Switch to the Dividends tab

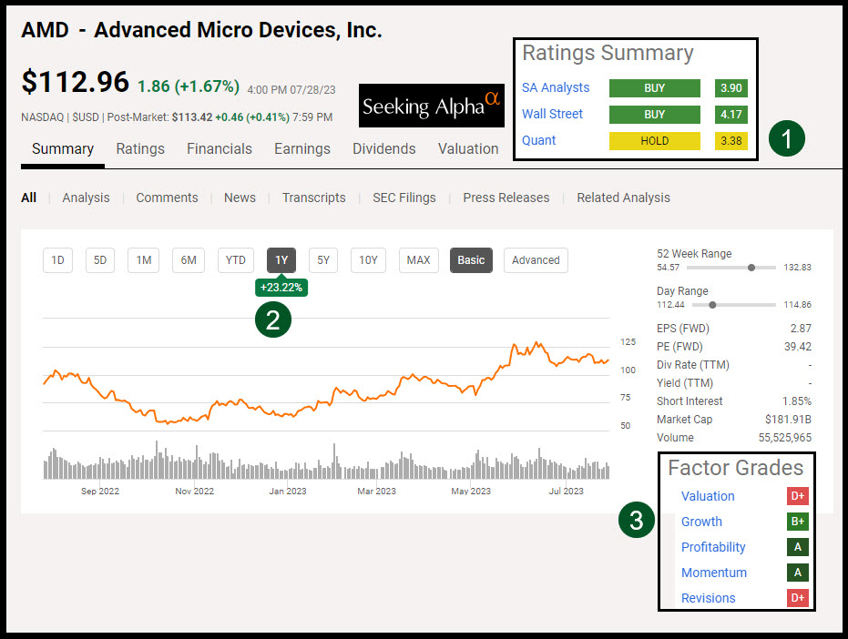(x=383, y=149)
